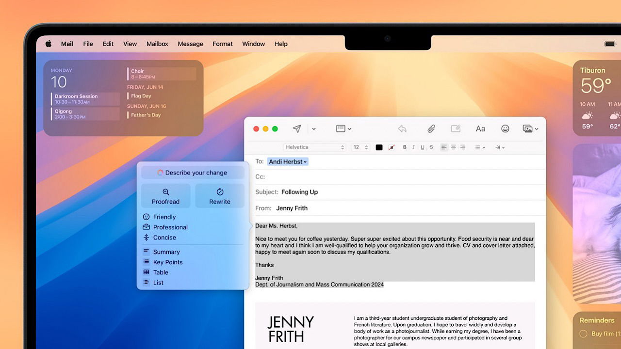Screen dimensions: 621x349
Task: Click the Send message paper plane icon
Action: coord(297,128)
